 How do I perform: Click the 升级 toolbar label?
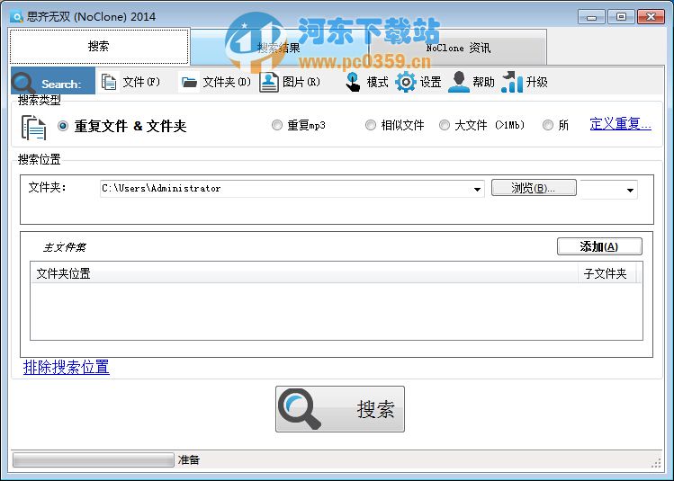(537, 82)
